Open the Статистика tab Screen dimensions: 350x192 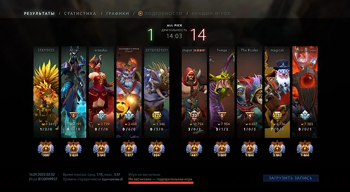tap(80, 13)
